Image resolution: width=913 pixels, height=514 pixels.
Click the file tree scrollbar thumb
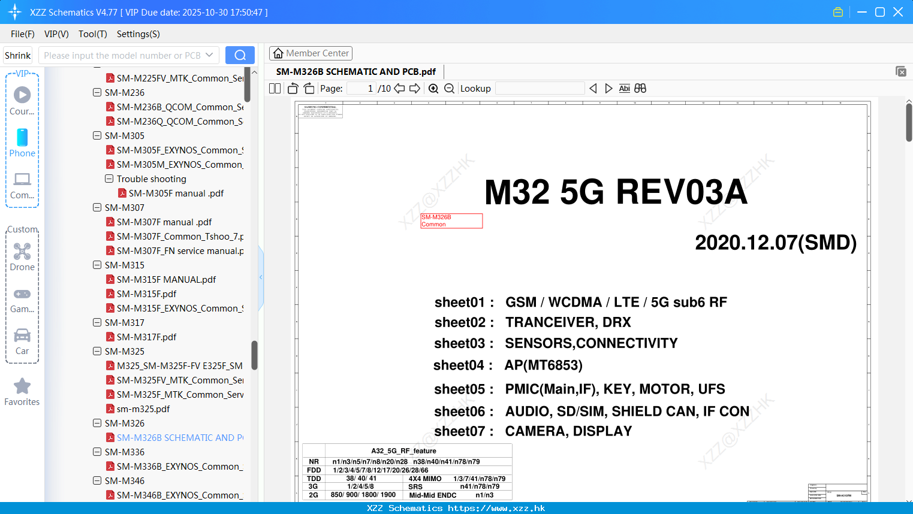pos(254,355)
